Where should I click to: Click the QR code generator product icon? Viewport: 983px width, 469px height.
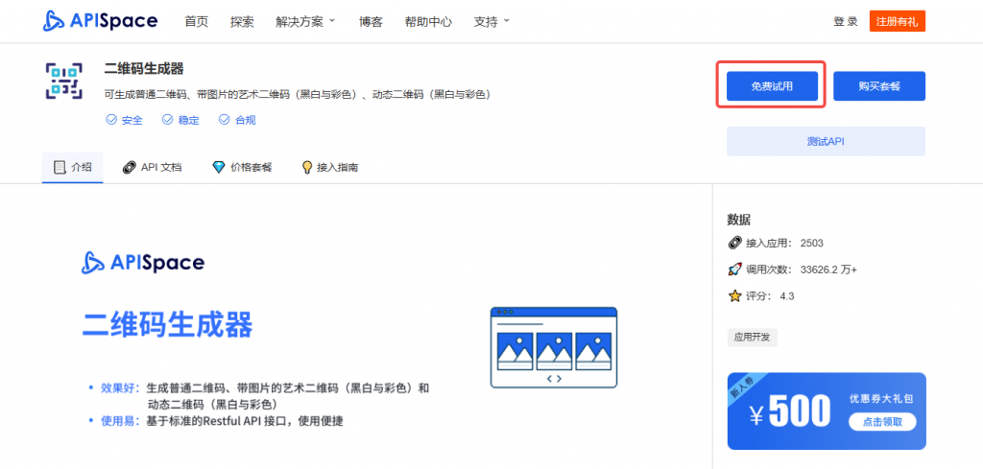63,82
